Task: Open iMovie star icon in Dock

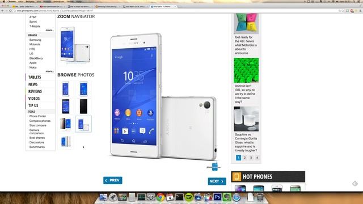Action: pos(199,197)
